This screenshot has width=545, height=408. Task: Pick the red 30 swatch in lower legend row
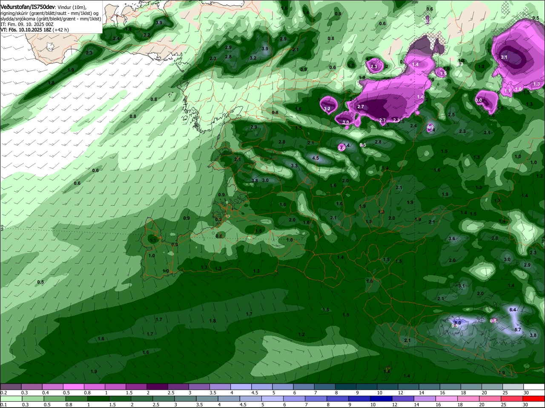click(534, 399)
